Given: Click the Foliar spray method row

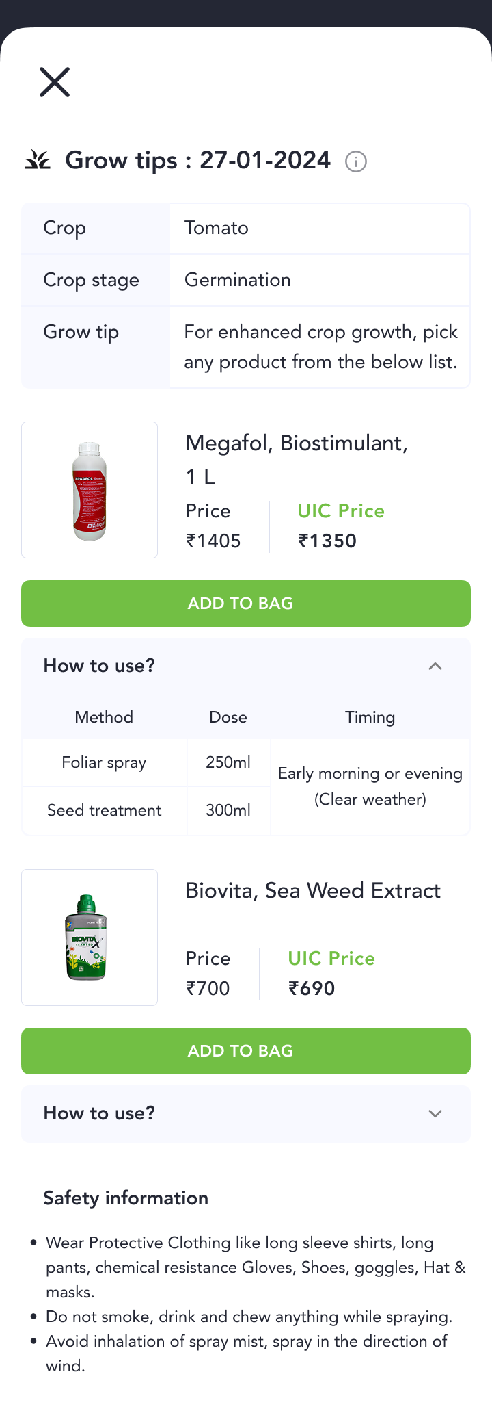Looking at the screenshot, I should tap(104, 762).
